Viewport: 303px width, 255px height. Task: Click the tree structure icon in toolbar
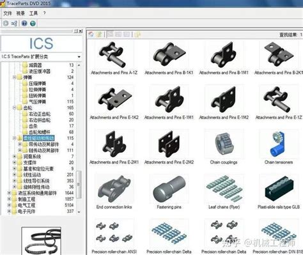pos(14,23)
